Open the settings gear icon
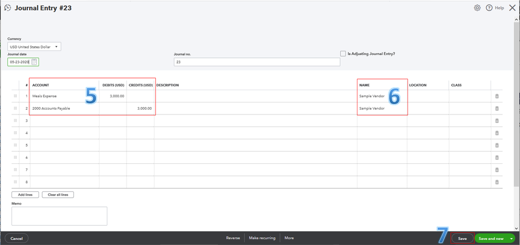Screen dimensions: 520x245 point(477,8)
